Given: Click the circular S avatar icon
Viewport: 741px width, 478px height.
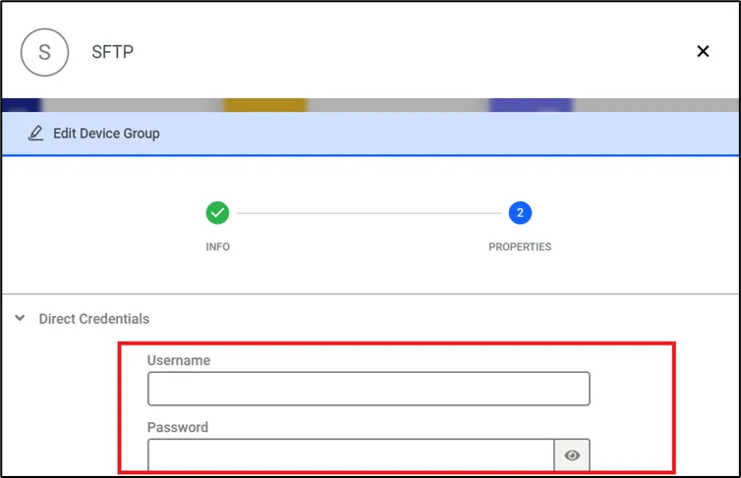Looking at the screenshot, I should pyautogui.click(x=44, y=52).
